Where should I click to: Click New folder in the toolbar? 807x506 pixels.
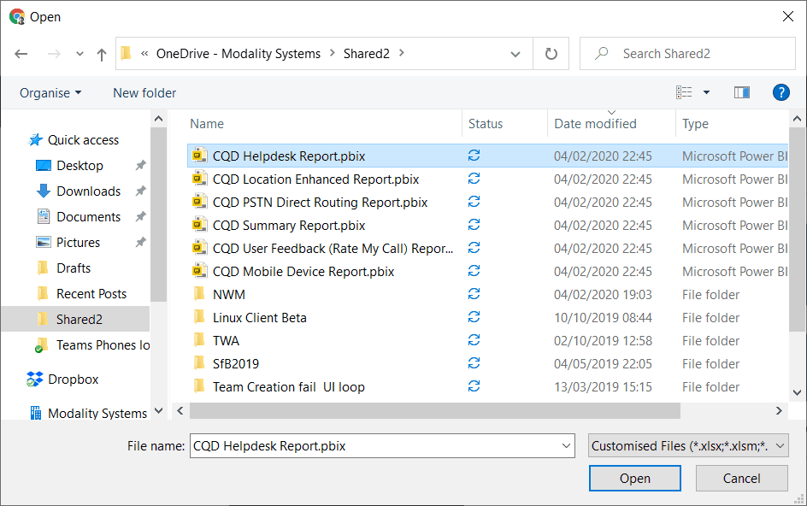click(x=144, y=92)
